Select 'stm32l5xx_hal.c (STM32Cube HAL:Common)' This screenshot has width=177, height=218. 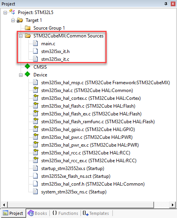coord(87,90)
